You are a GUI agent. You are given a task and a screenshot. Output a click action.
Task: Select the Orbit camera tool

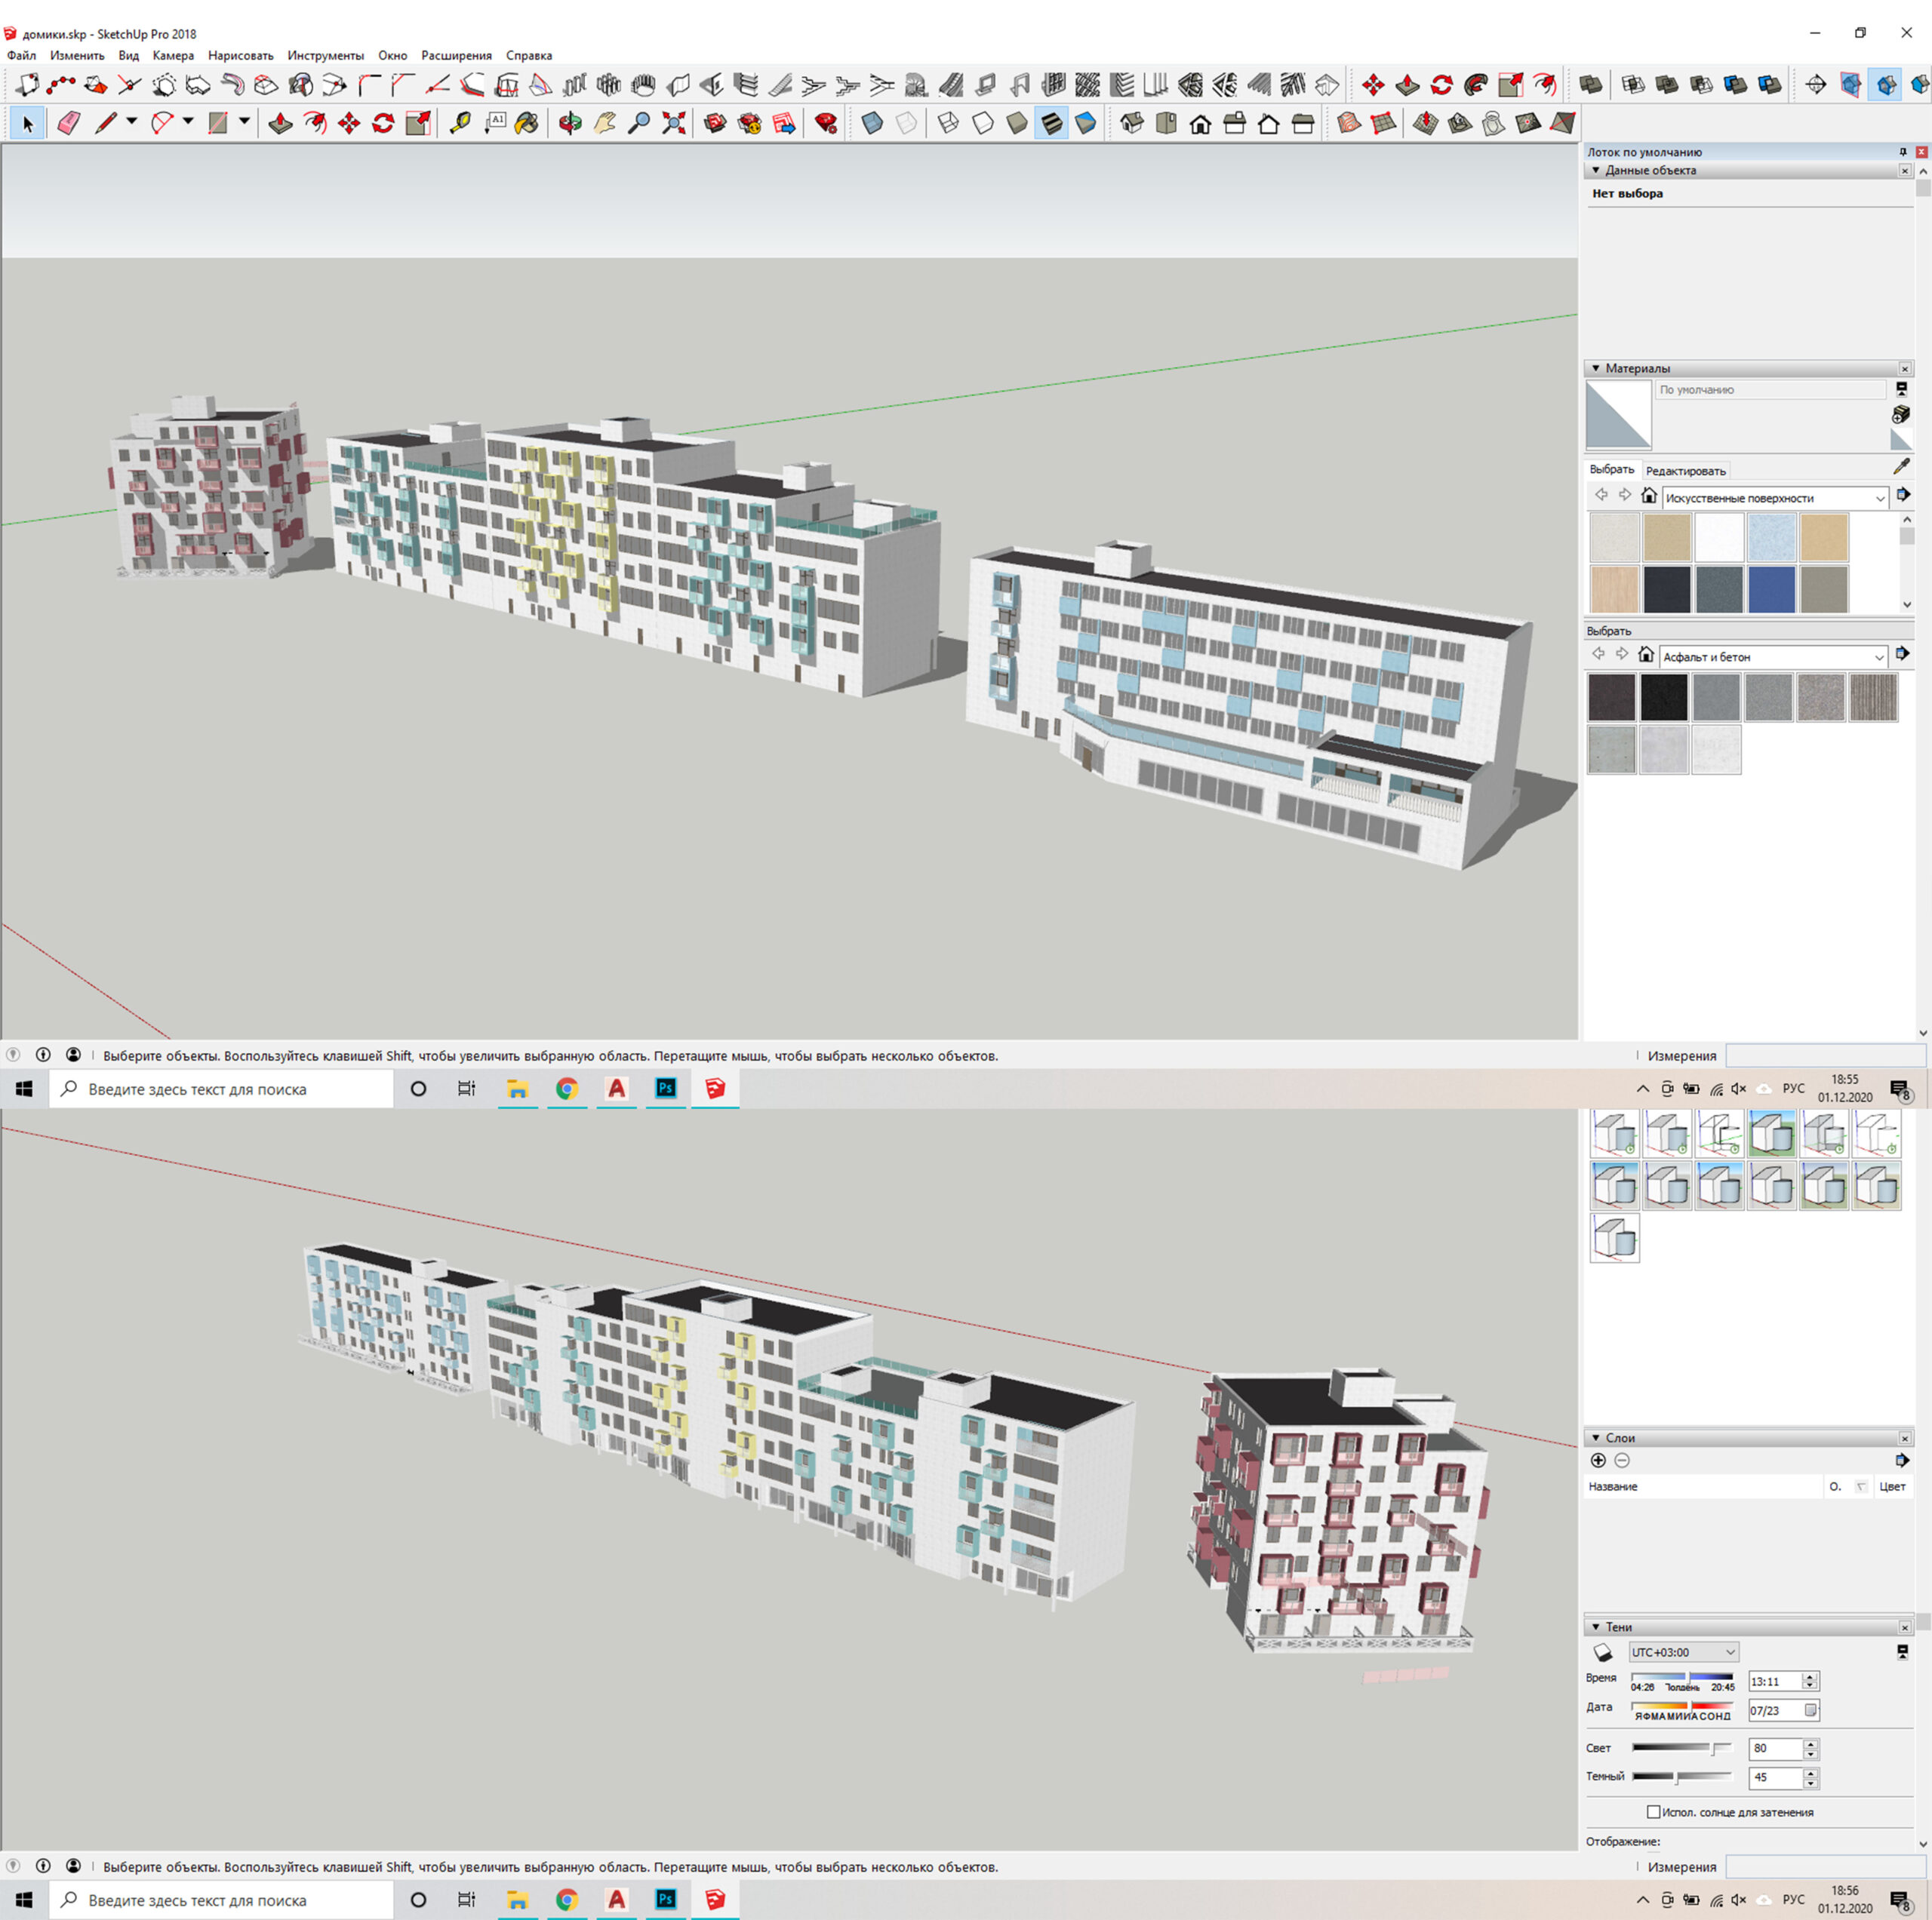pyautogui.click(x=570, y=123)
